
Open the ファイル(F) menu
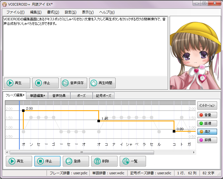pos(16,12)
